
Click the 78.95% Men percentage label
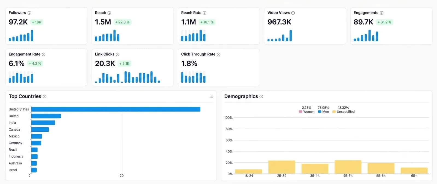pos(323,108)
